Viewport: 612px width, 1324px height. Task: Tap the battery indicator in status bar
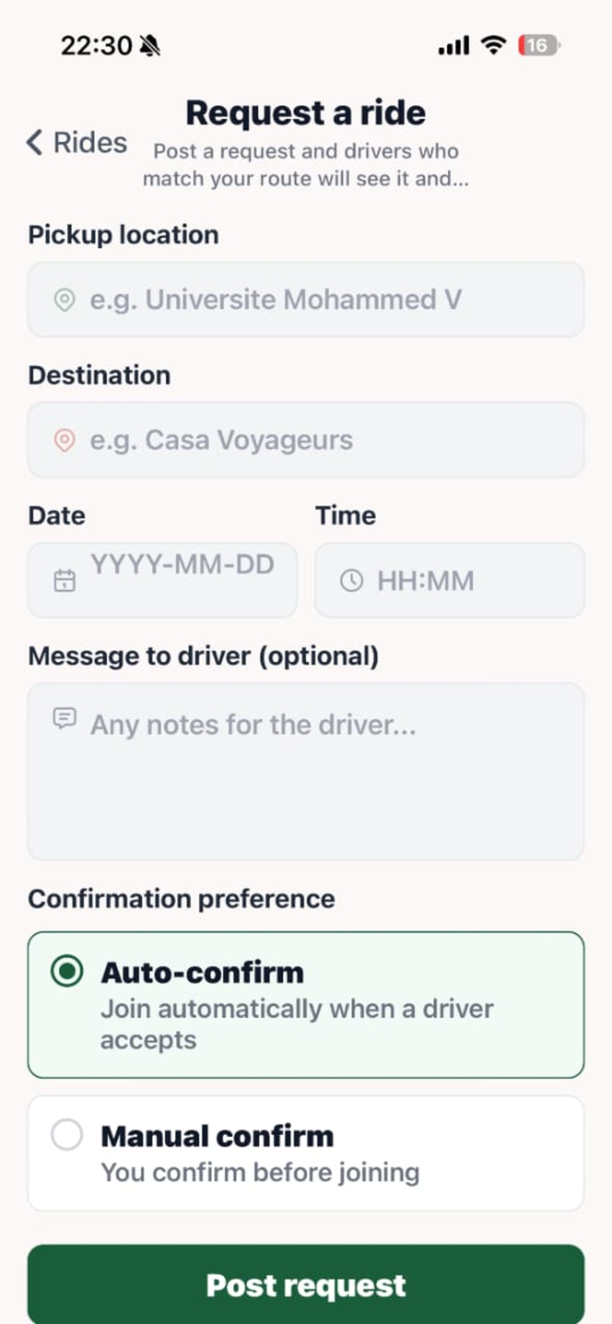coord(539,45)
